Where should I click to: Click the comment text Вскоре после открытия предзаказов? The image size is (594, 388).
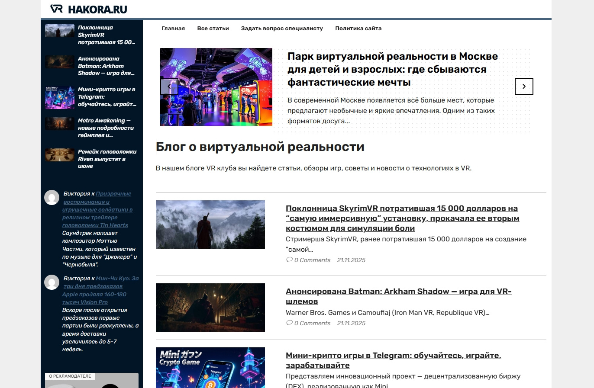point(100,330)
